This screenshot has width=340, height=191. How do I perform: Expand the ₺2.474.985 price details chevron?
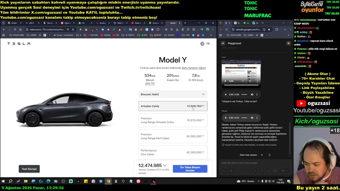[165, 166]
